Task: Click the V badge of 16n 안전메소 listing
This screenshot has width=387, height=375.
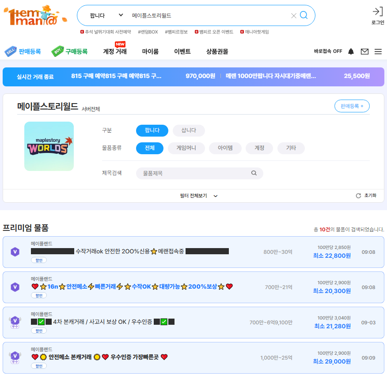Action: tap(15, 287)
